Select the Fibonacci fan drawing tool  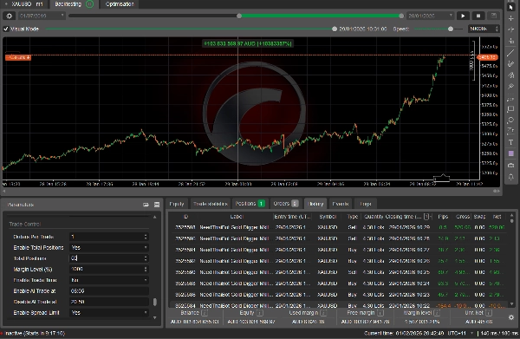(x=510, y=75)
